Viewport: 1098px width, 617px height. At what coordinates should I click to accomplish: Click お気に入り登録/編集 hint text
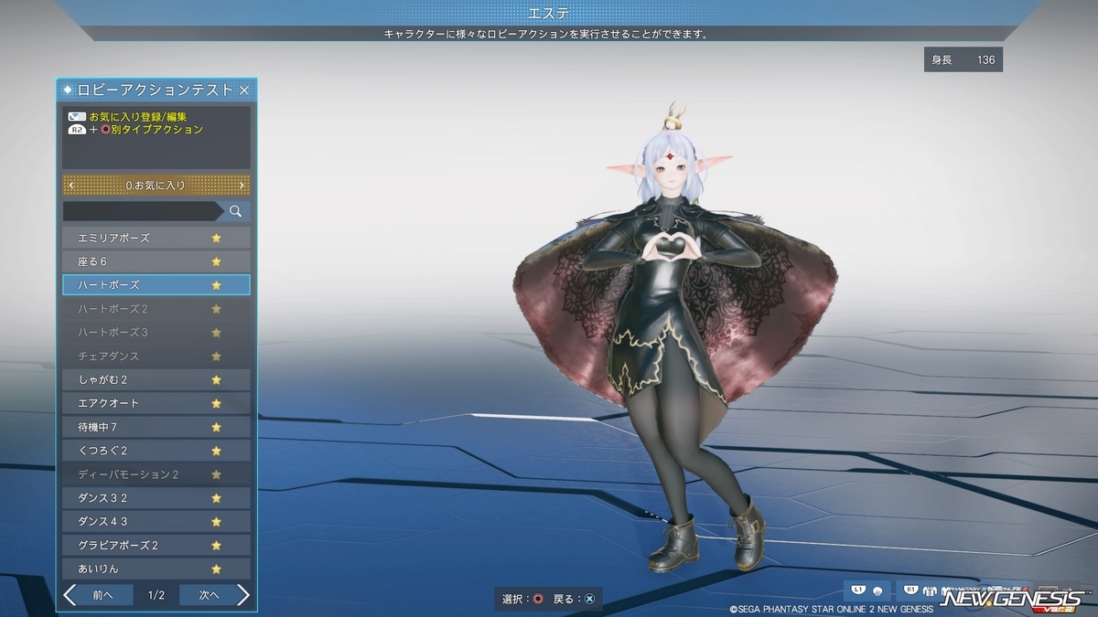(138, 117)
